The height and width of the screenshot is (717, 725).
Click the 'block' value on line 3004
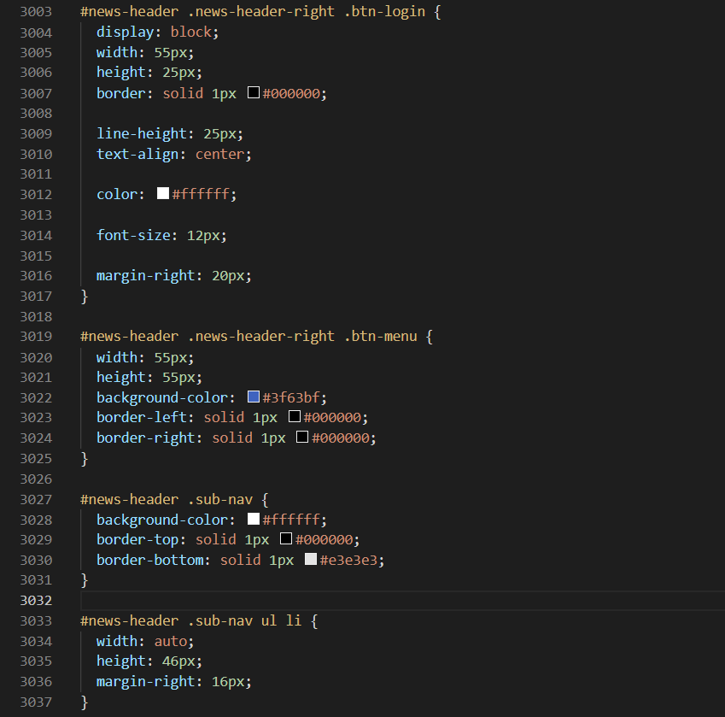click(191, 32)
